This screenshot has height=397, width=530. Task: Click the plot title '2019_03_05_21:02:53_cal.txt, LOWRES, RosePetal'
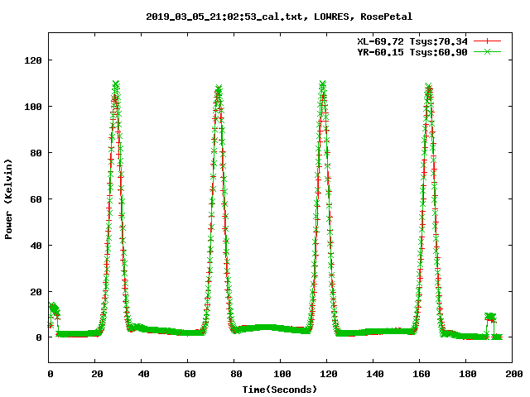[x=279, y=17]
